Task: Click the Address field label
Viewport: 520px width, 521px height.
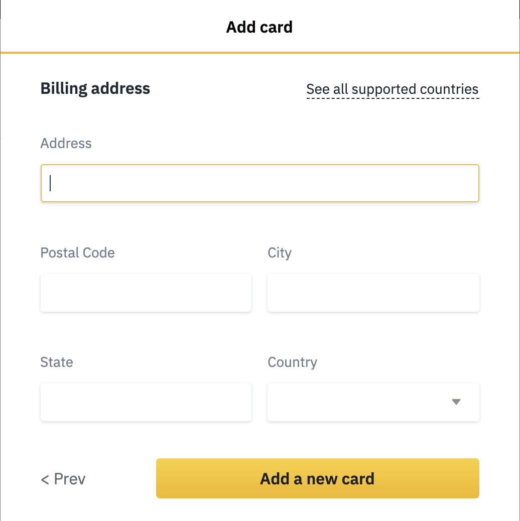Action: point(66,144)
